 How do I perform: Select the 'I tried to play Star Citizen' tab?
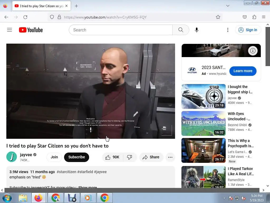pyautogui.click(x=41, y=6)
